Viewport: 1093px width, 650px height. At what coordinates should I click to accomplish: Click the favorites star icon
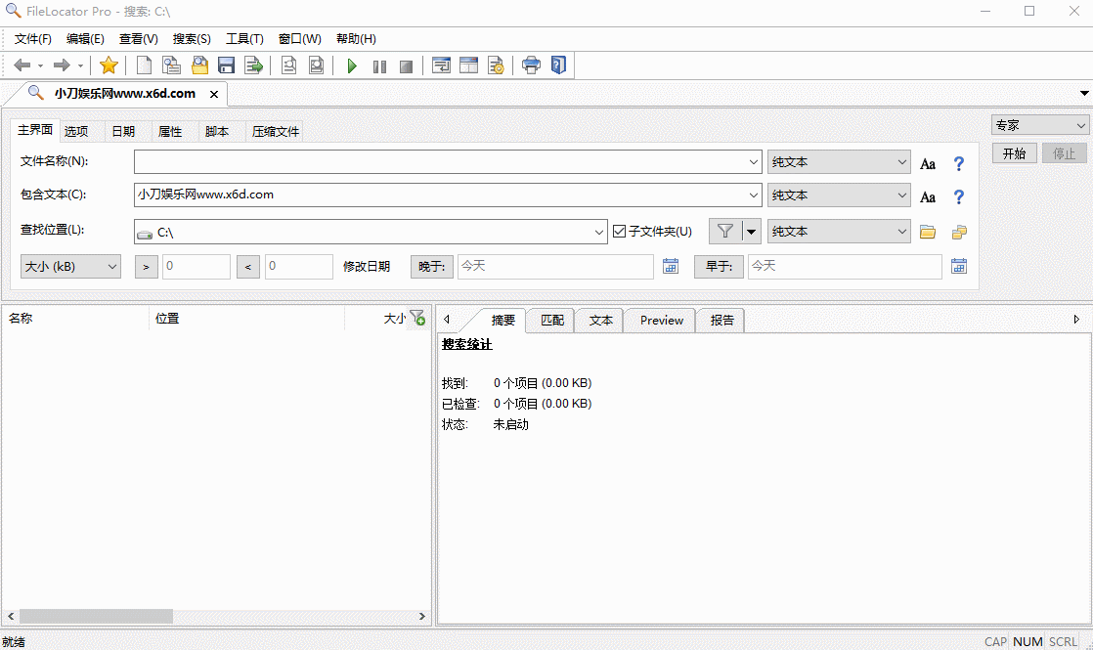[x=109, y=65]
